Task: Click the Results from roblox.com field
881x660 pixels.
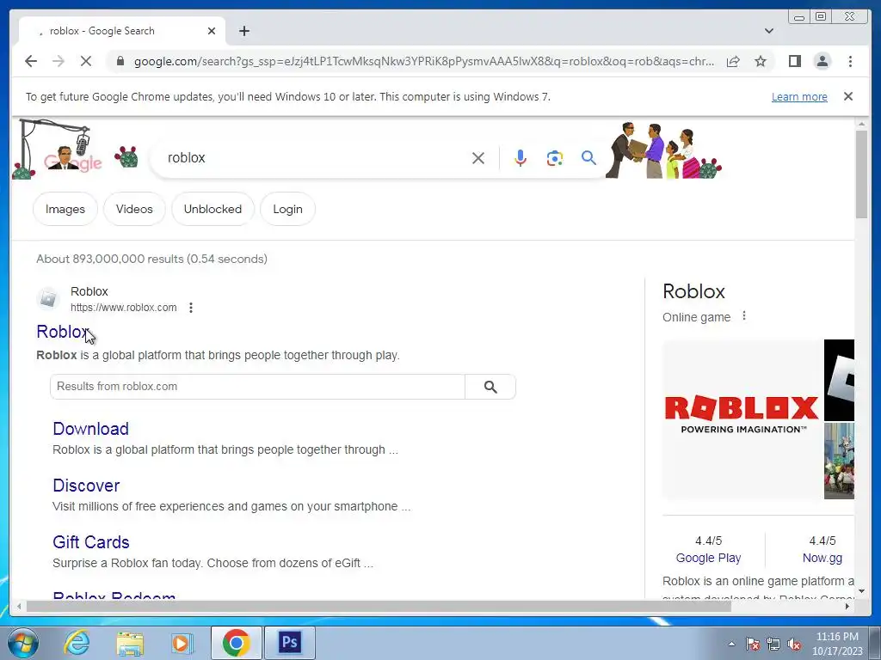Action: pos(257,387)
